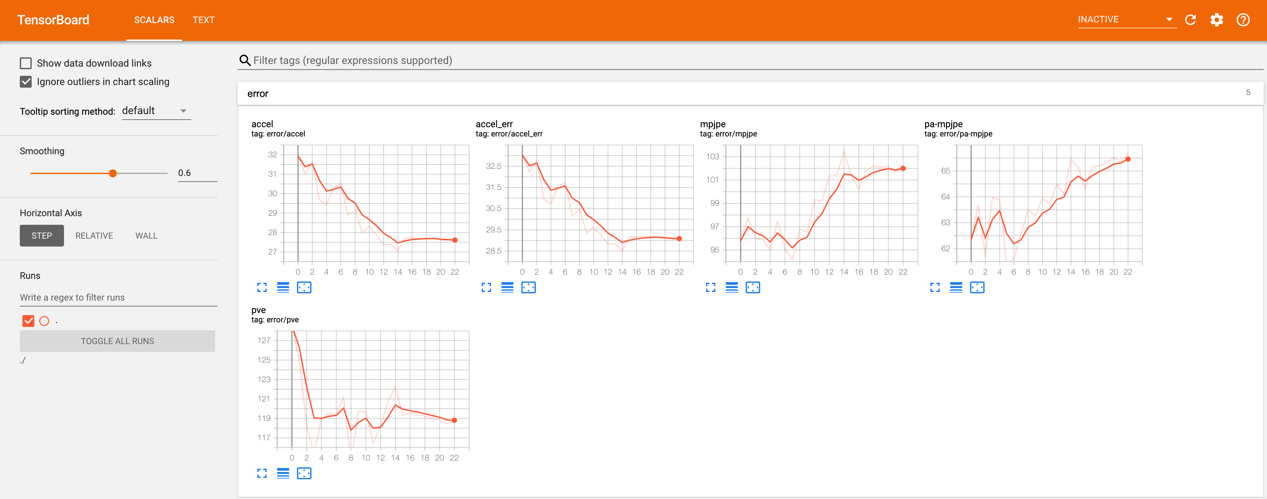This screenshot has height=499, width=1267.
Task: Collapse the error section header
Action: (258, 93)
